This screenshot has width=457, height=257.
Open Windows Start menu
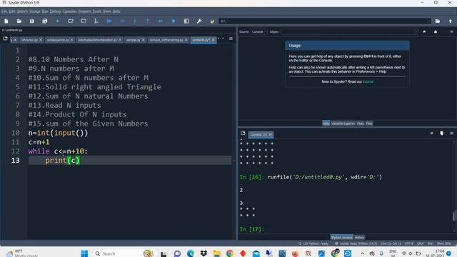click(x=84, y=253)
